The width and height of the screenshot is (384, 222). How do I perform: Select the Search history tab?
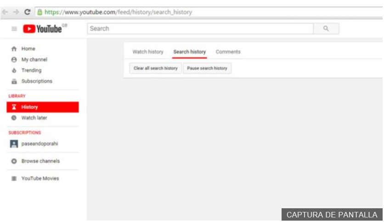[x=190, y=52]
